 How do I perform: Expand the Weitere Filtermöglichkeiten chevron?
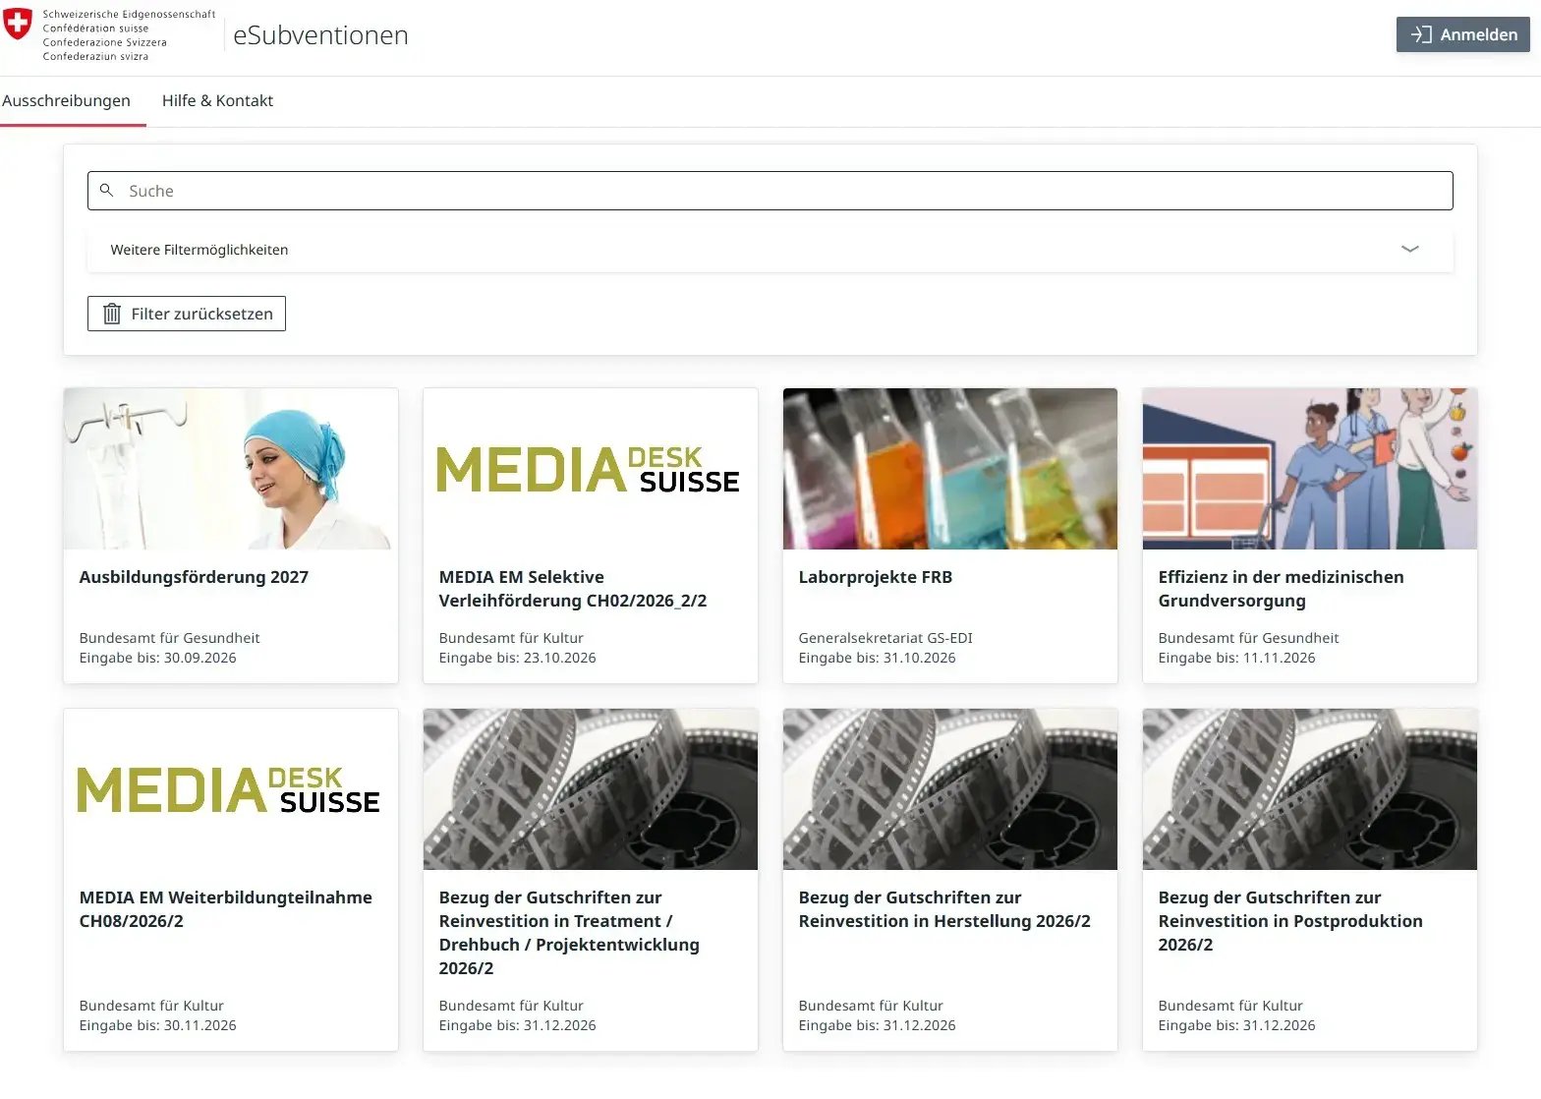point(1409,249)
